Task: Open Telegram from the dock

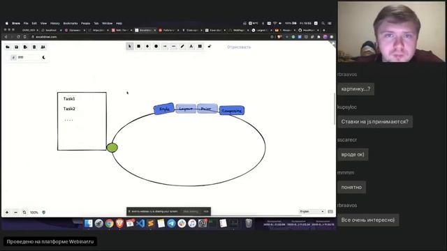Action: 171,223
